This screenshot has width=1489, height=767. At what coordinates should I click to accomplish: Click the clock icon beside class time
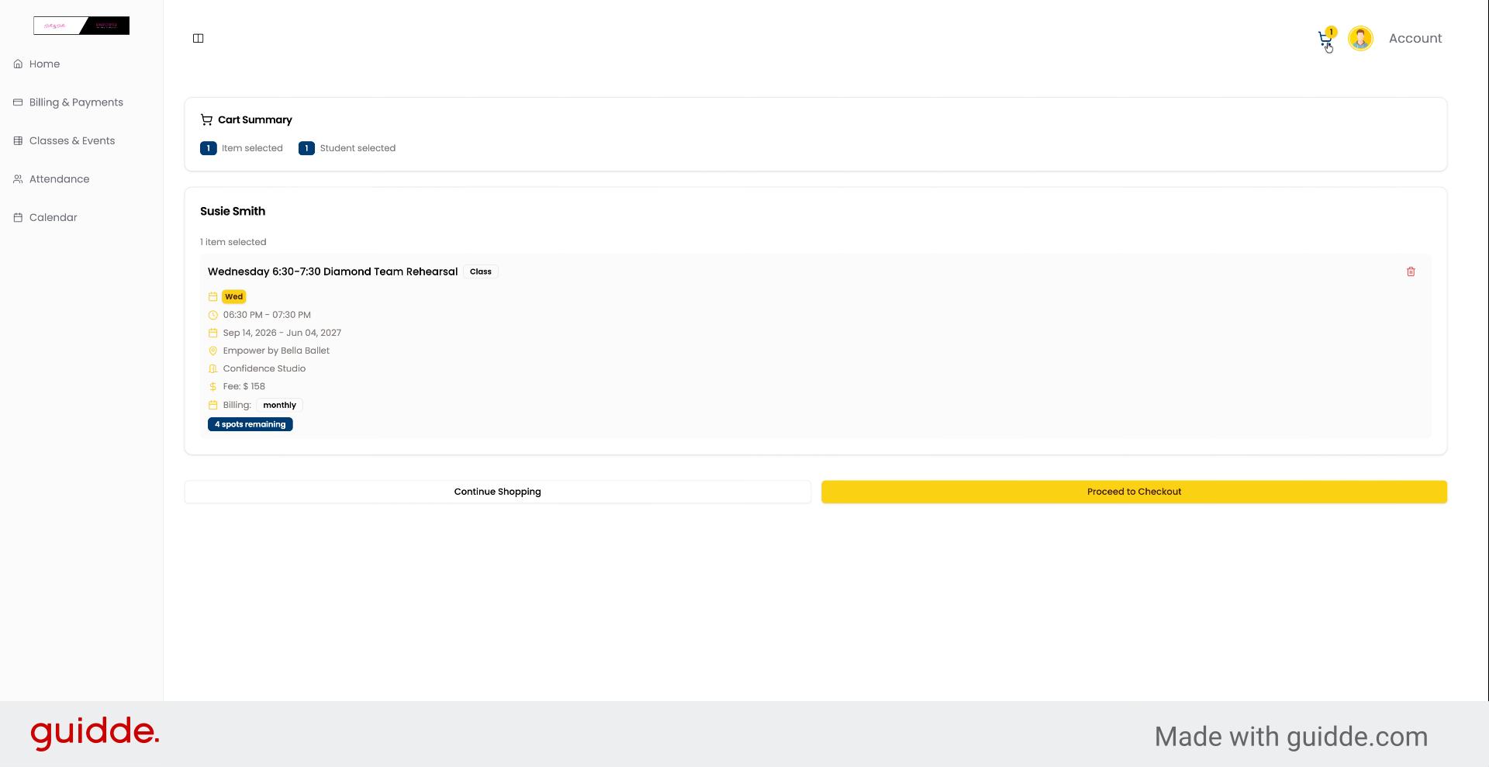click(x=212, y=315)
